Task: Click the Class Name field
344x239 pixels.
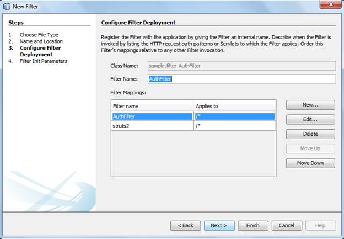Action: (242, 66)
